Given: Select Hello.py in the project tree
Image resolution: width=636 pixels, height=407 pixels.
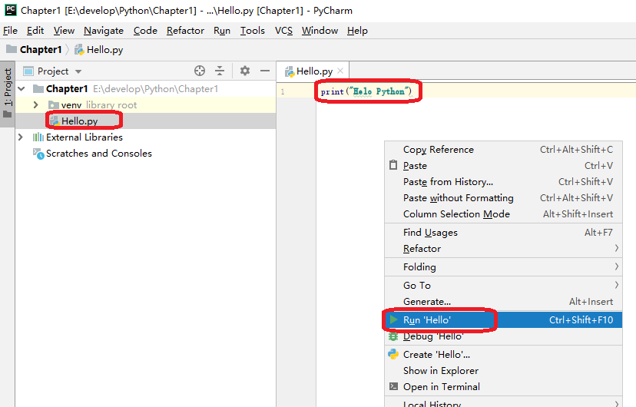Looking at the screenshot, I should coord(145,121).
